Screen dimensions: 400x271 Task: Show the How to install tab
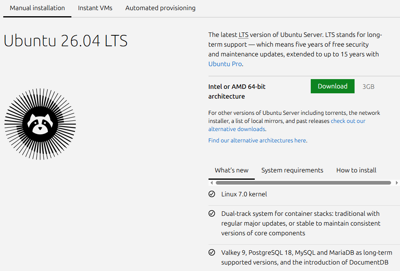coord(356,170)
